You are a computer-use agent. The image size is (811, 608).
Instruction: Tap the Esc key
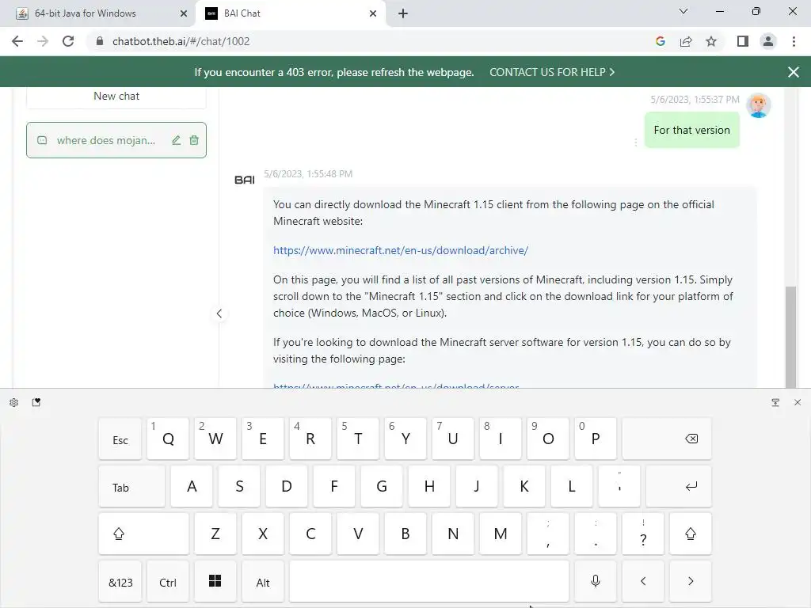120,439
